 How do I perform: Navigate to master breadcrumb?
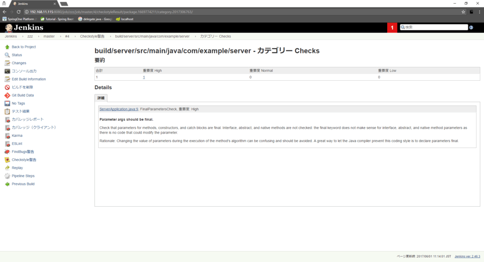pyautogui.click(x=49, y=36)
